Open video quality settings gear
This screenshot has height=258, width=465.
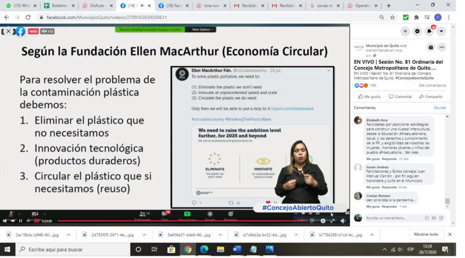(x=323, y=221)
